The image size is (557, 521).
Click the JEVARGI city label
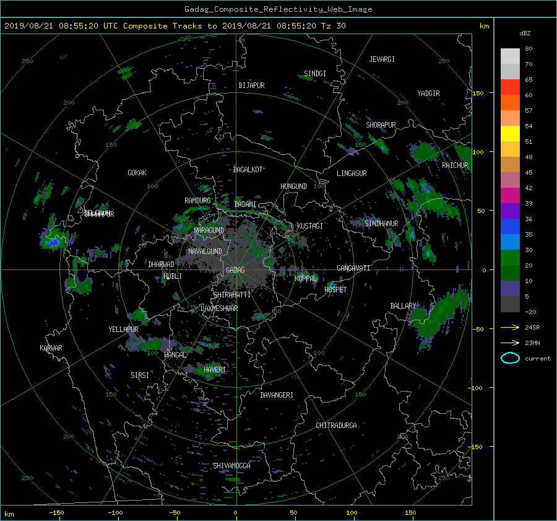coord(382,59)
